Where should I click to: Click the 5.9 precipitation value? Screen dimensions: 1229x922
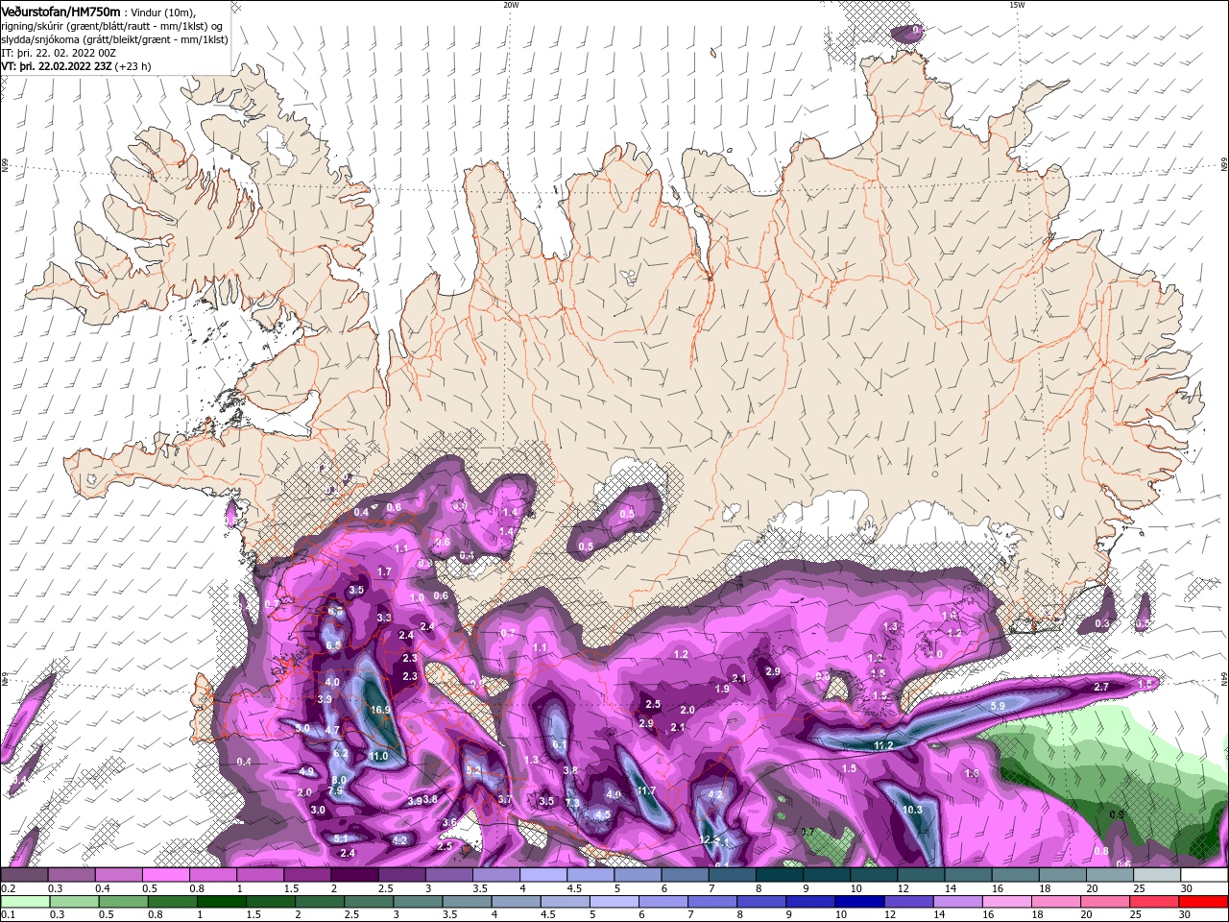[x=998, y=706]
